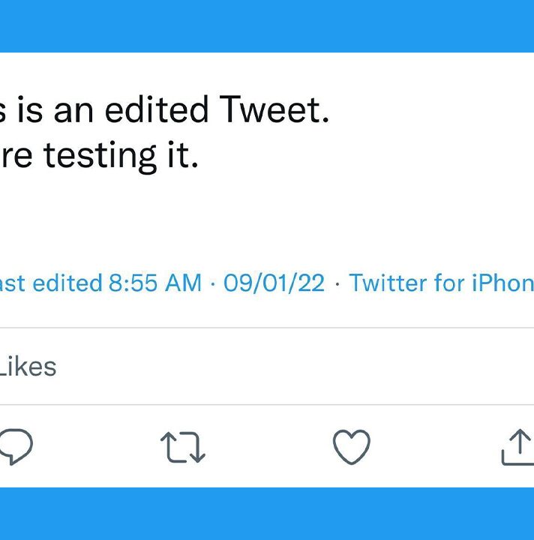Click the word 'testing' in second line
This screenshot has width=534, height=540.
(x=100, y=157)
